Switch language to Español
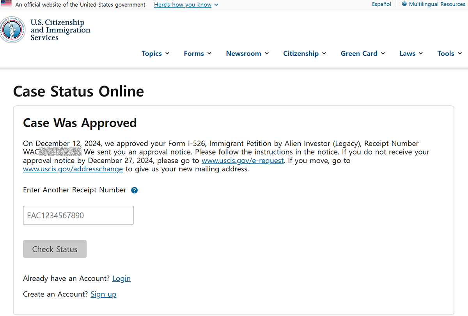This screenshot has width=468, height=316. point(381,4)
